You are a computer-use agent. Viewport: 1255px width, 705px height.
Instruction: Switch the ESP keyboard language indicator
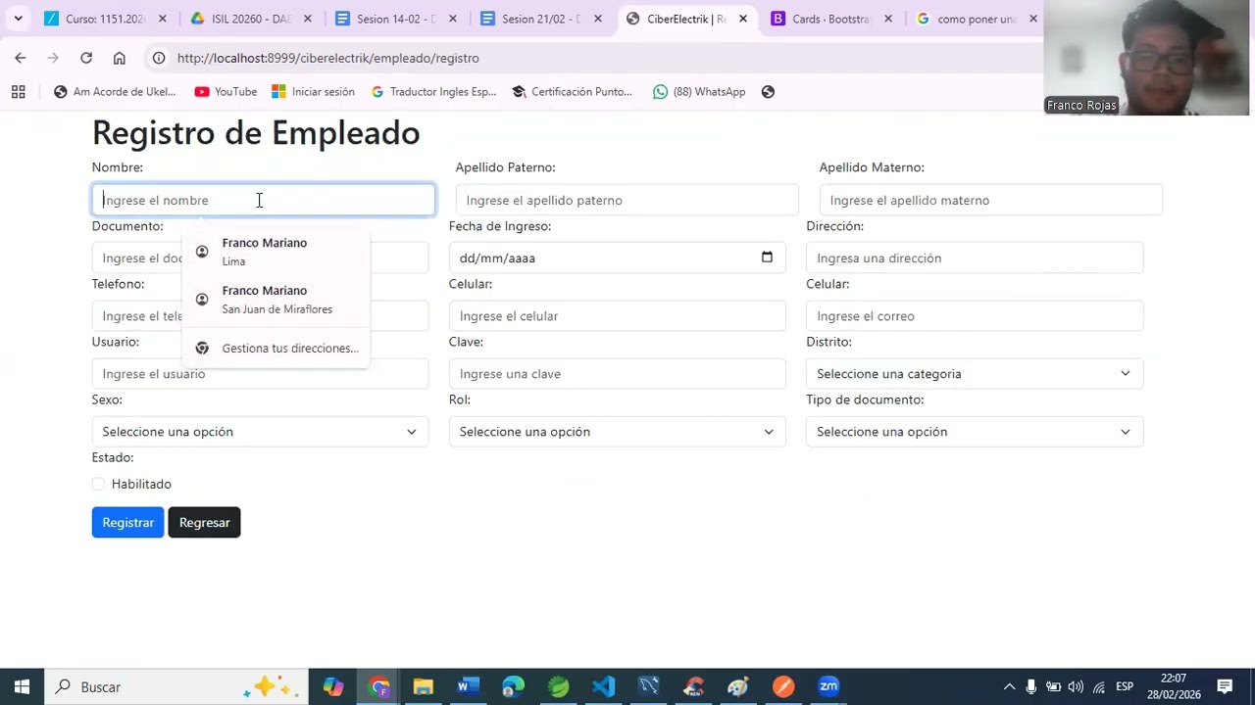click(1125, 686)
